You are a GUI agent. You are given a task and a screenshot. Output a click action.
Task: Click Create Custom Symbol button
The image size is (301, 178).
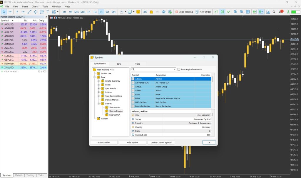[161, 143]
